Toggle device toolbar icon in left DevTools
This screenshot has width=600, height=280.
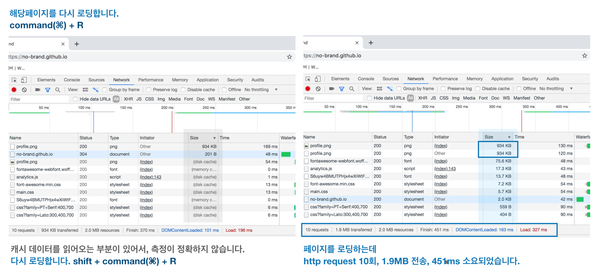(24, 80)
